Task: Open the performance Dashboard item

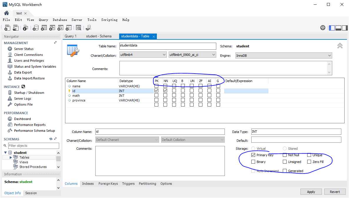Action: (x=22, y=119)
